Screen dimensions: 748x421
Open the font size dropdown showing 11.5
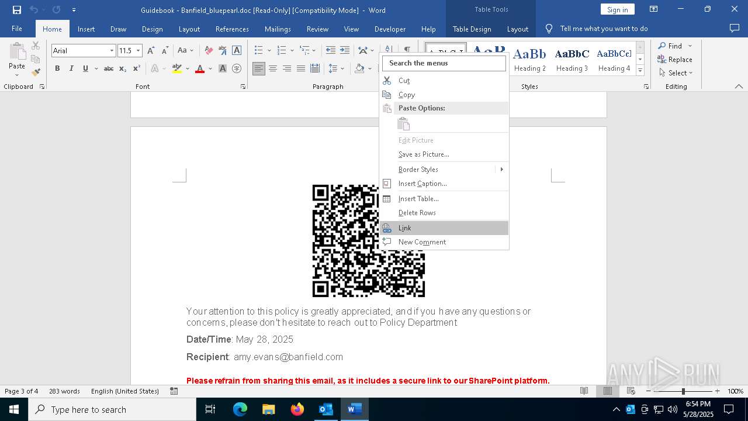click(x=138, y=51)
